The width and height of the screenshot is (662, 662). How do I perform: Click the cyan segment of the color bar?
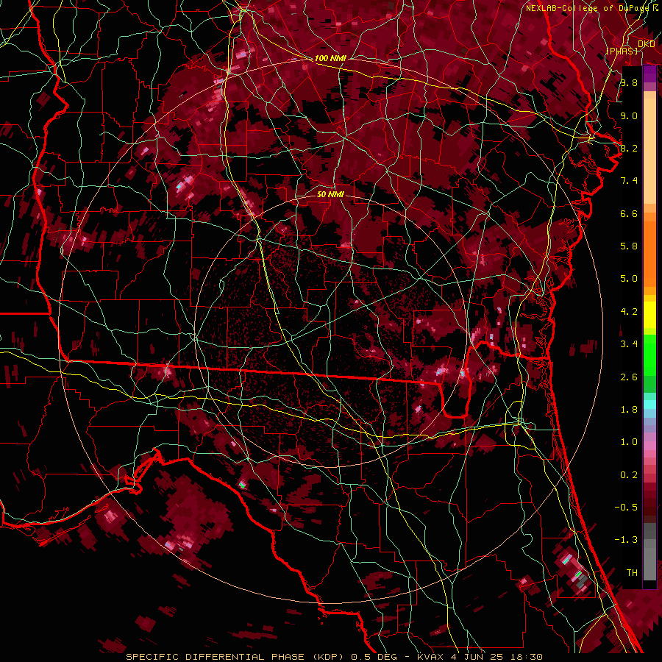[649, 405]
